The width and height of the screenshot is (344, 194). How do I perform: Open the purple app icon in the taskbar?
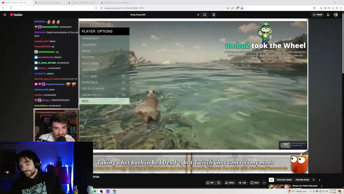(108, 191)
